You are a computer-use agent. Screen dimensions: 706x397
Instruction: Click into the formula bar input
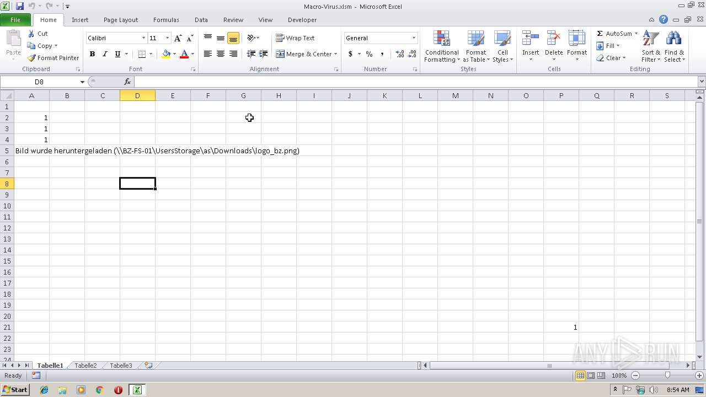click(x=415, y=82)
